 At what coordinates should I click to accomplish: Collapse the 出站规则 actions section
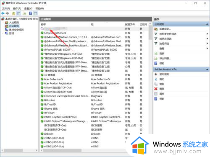click(207, 24)
